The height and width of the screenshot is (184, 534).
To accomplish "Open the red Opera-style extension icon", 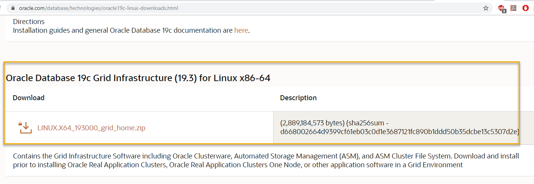I will pyautogui.click(x=526, y=8).
